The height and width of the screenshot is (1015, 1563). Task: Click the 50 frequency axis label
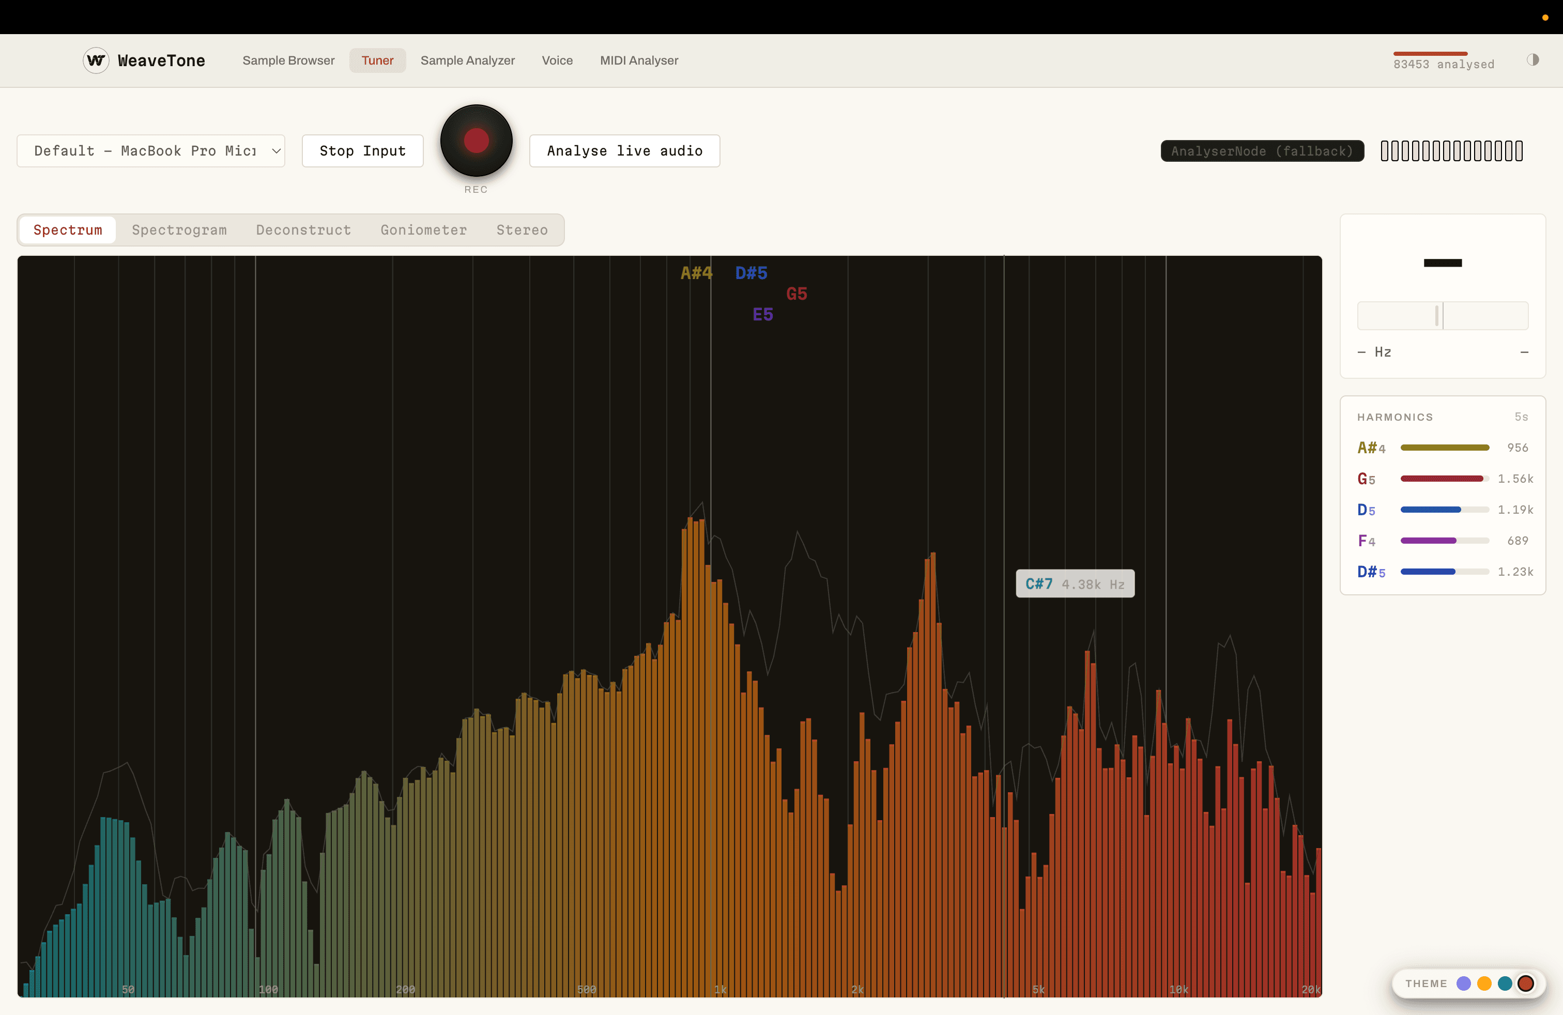[x=128, y=989]
